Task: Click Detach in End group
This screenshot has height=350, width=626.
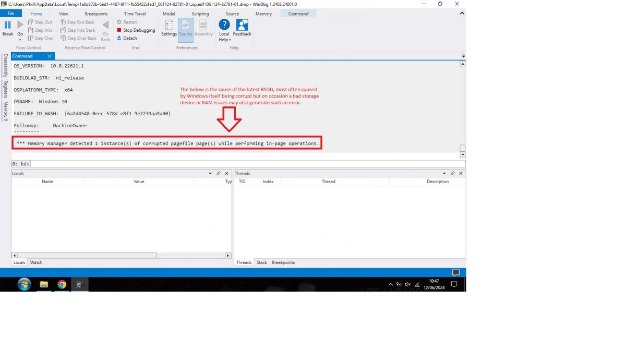Action: pos(127,38)
